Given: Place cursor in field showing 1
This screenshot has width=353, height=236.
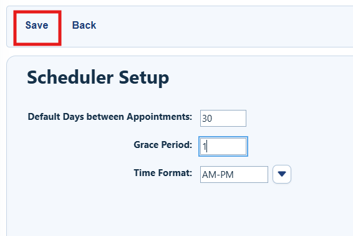Looking at the screenshot, I should [x=223, y=146].
